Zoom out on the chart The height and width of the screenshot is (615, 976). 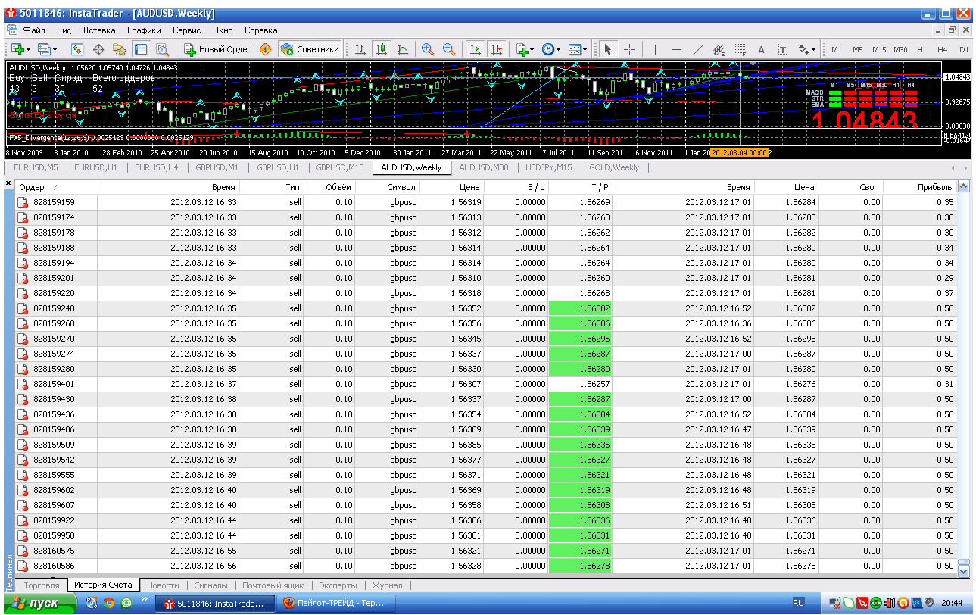click(x=449, y=49)
